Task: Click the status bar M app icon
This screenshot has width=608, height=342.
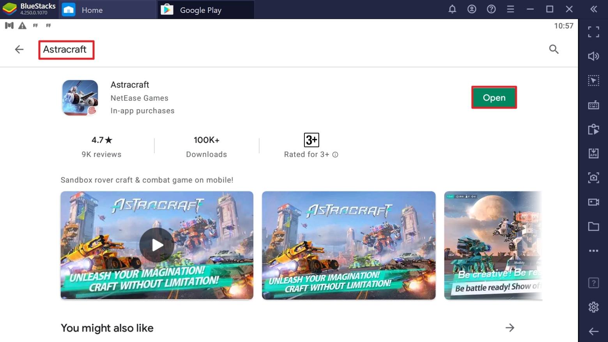Action: click(9, 26)
